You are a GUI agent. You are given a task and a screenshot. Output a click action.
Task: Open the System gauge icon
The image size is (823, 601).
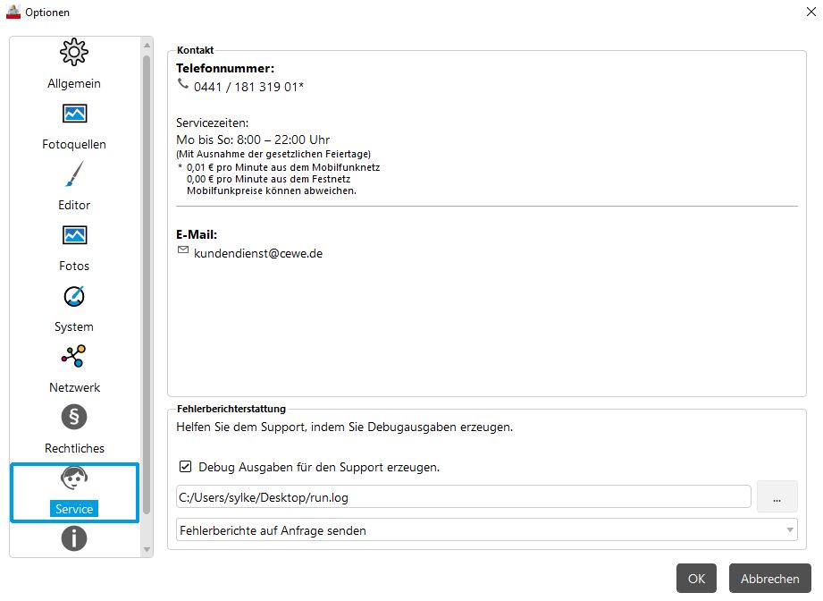click(74, 296)
